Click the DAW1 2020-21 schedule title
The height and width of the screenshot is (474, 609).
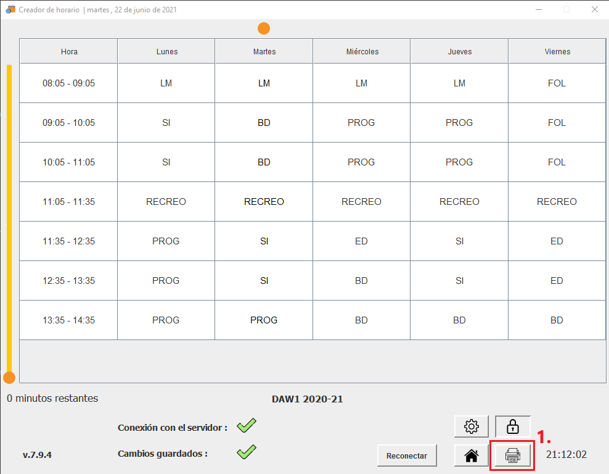click(x=307, y=399)
